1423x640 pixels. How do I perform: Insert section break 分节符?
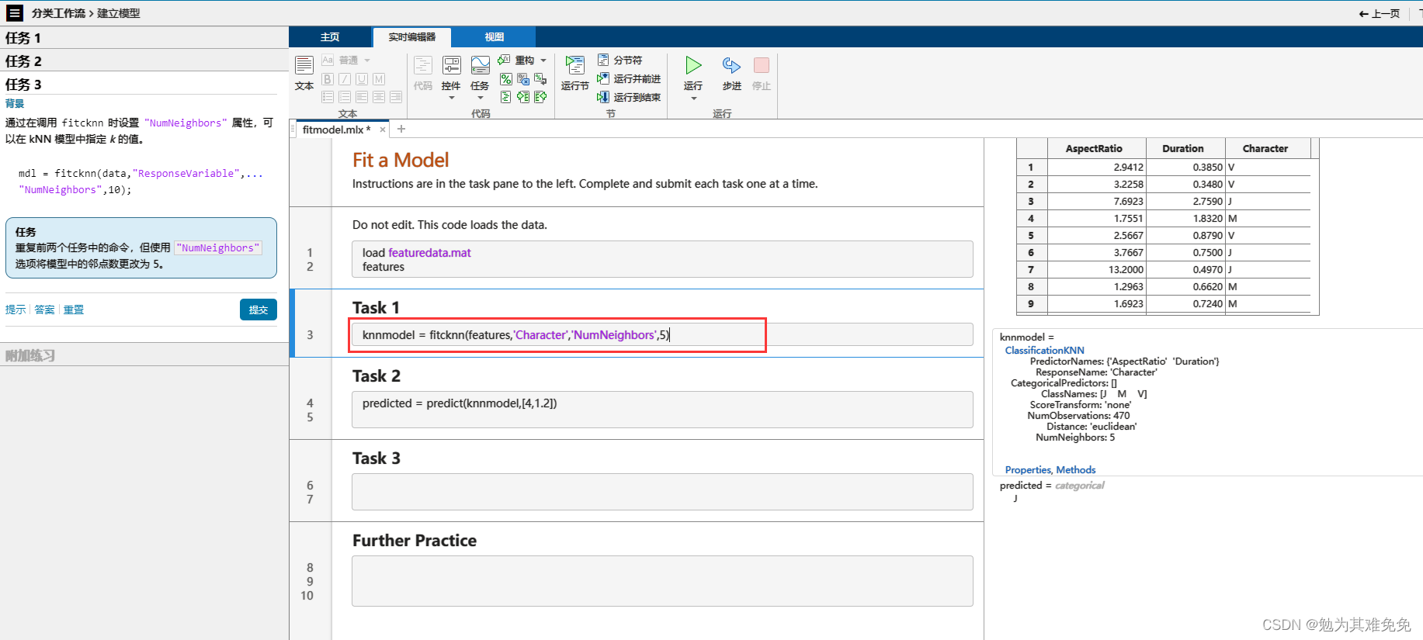point(620,60)
